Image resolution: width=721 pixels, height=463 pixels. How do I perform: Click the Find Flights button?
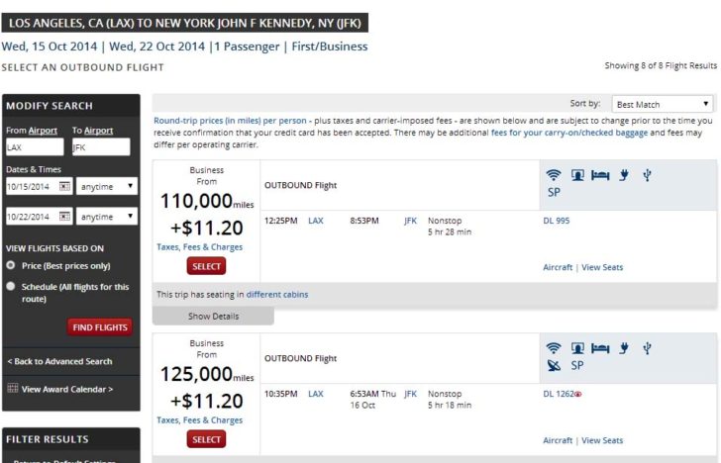tap(100, 327)
